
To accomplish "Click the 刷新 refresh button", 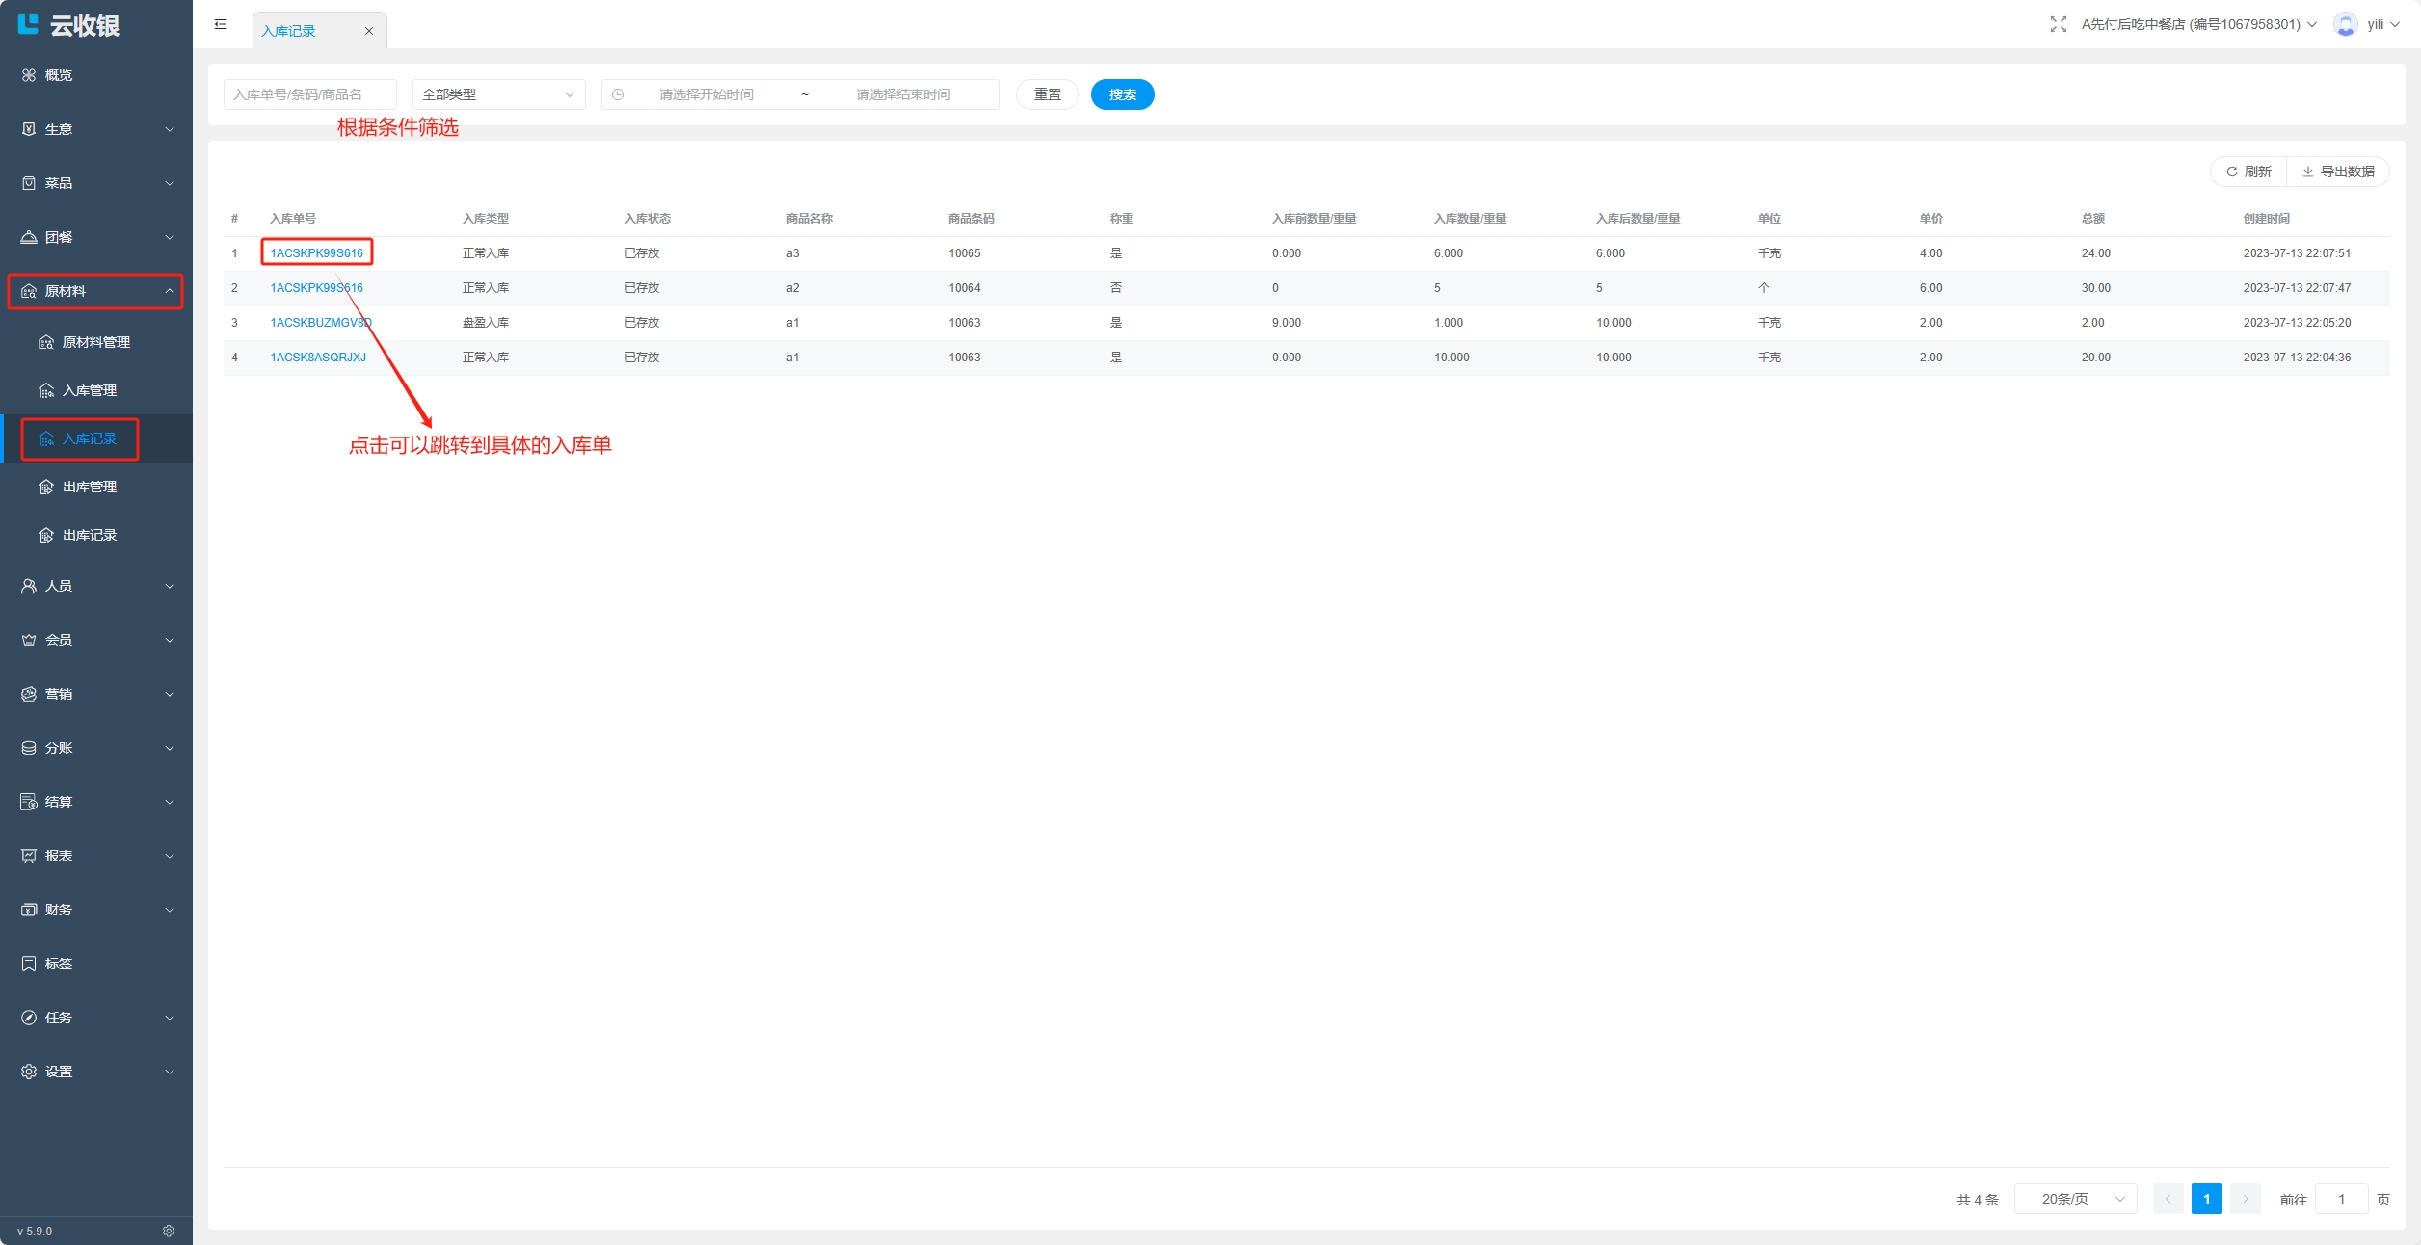I will pos(2248,172).
